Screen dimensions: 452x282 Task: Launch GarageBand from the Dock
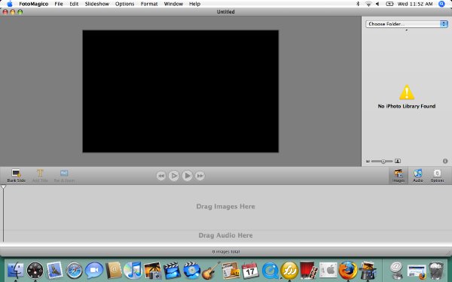211,271
